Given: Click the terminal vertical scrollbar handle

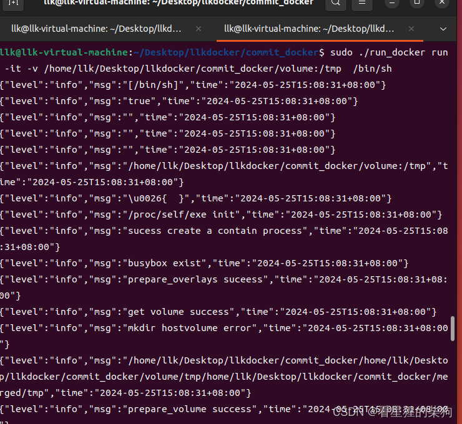Looking at the screenshot, I should (452, 329).
